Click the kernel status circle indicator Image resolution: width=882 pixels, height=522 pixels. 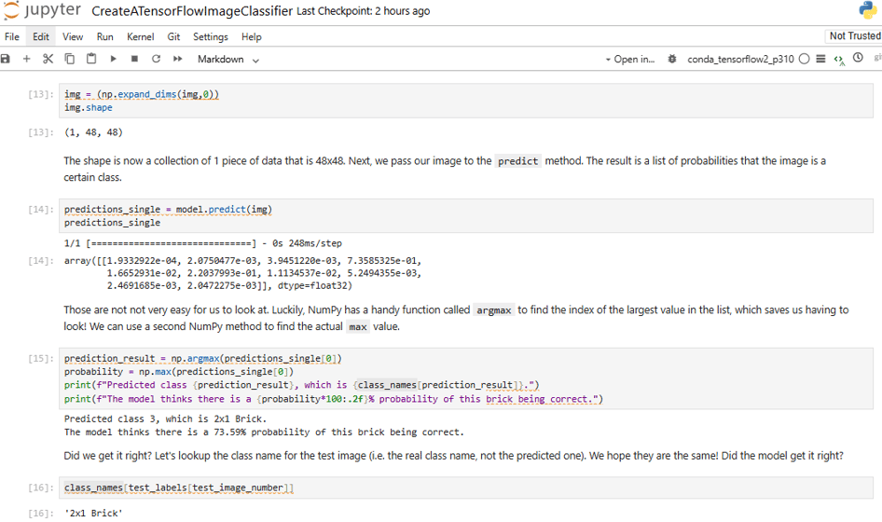pos(805,59)
